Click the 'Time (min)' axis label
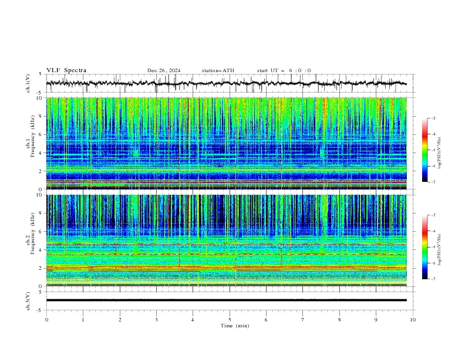This screenshot has height=359, width=465. 235,326
